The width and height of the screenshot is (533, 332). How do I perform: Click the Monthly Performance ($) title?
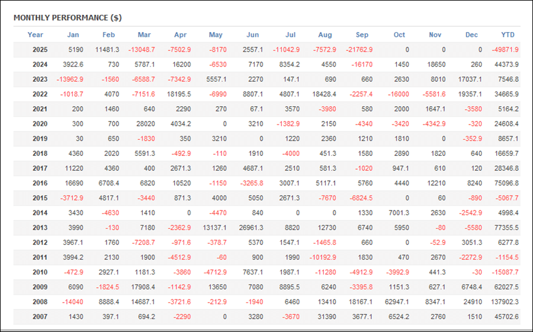tap(68, 17)
